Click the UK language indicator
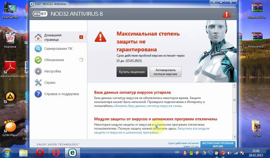This screenshot has height=158, width=270. [177, 152]
